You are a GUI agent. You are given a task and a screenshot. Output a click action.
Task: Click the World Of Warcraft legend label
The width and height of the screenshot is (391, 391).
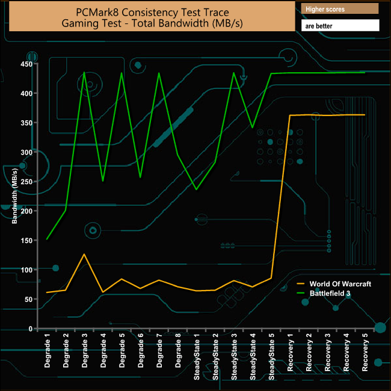click(340, 284)
